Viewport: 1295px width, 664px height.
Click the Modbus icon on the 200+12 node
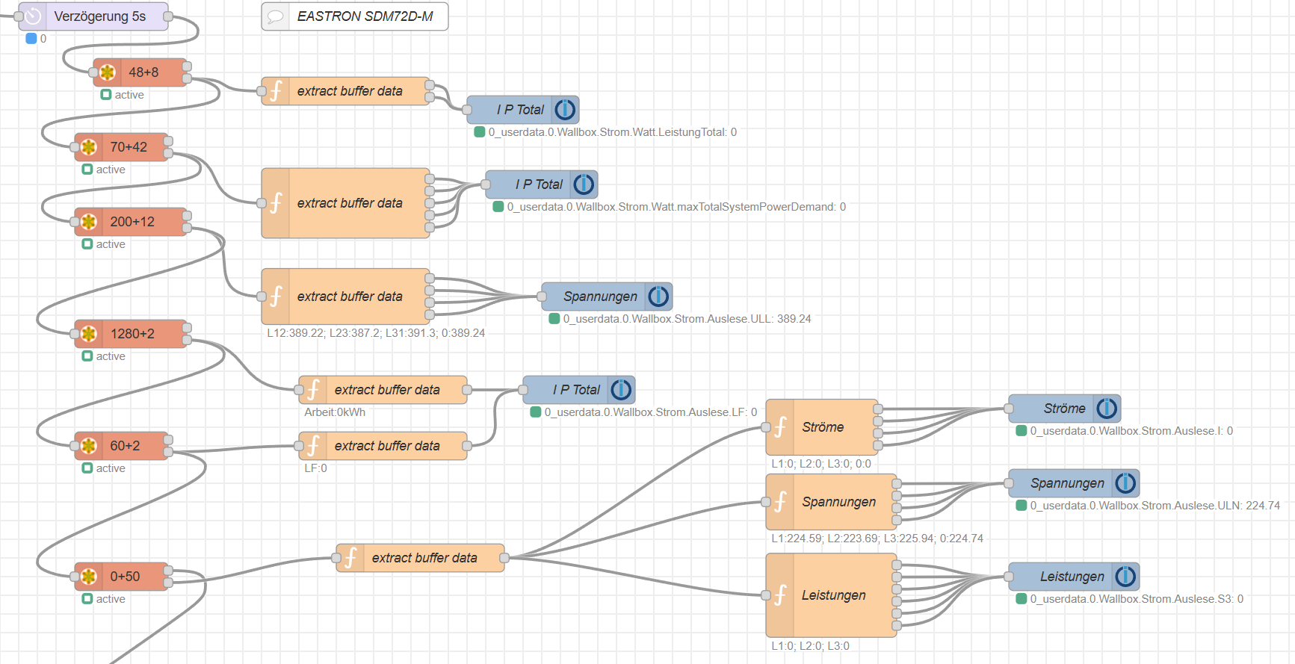[89, 222]
